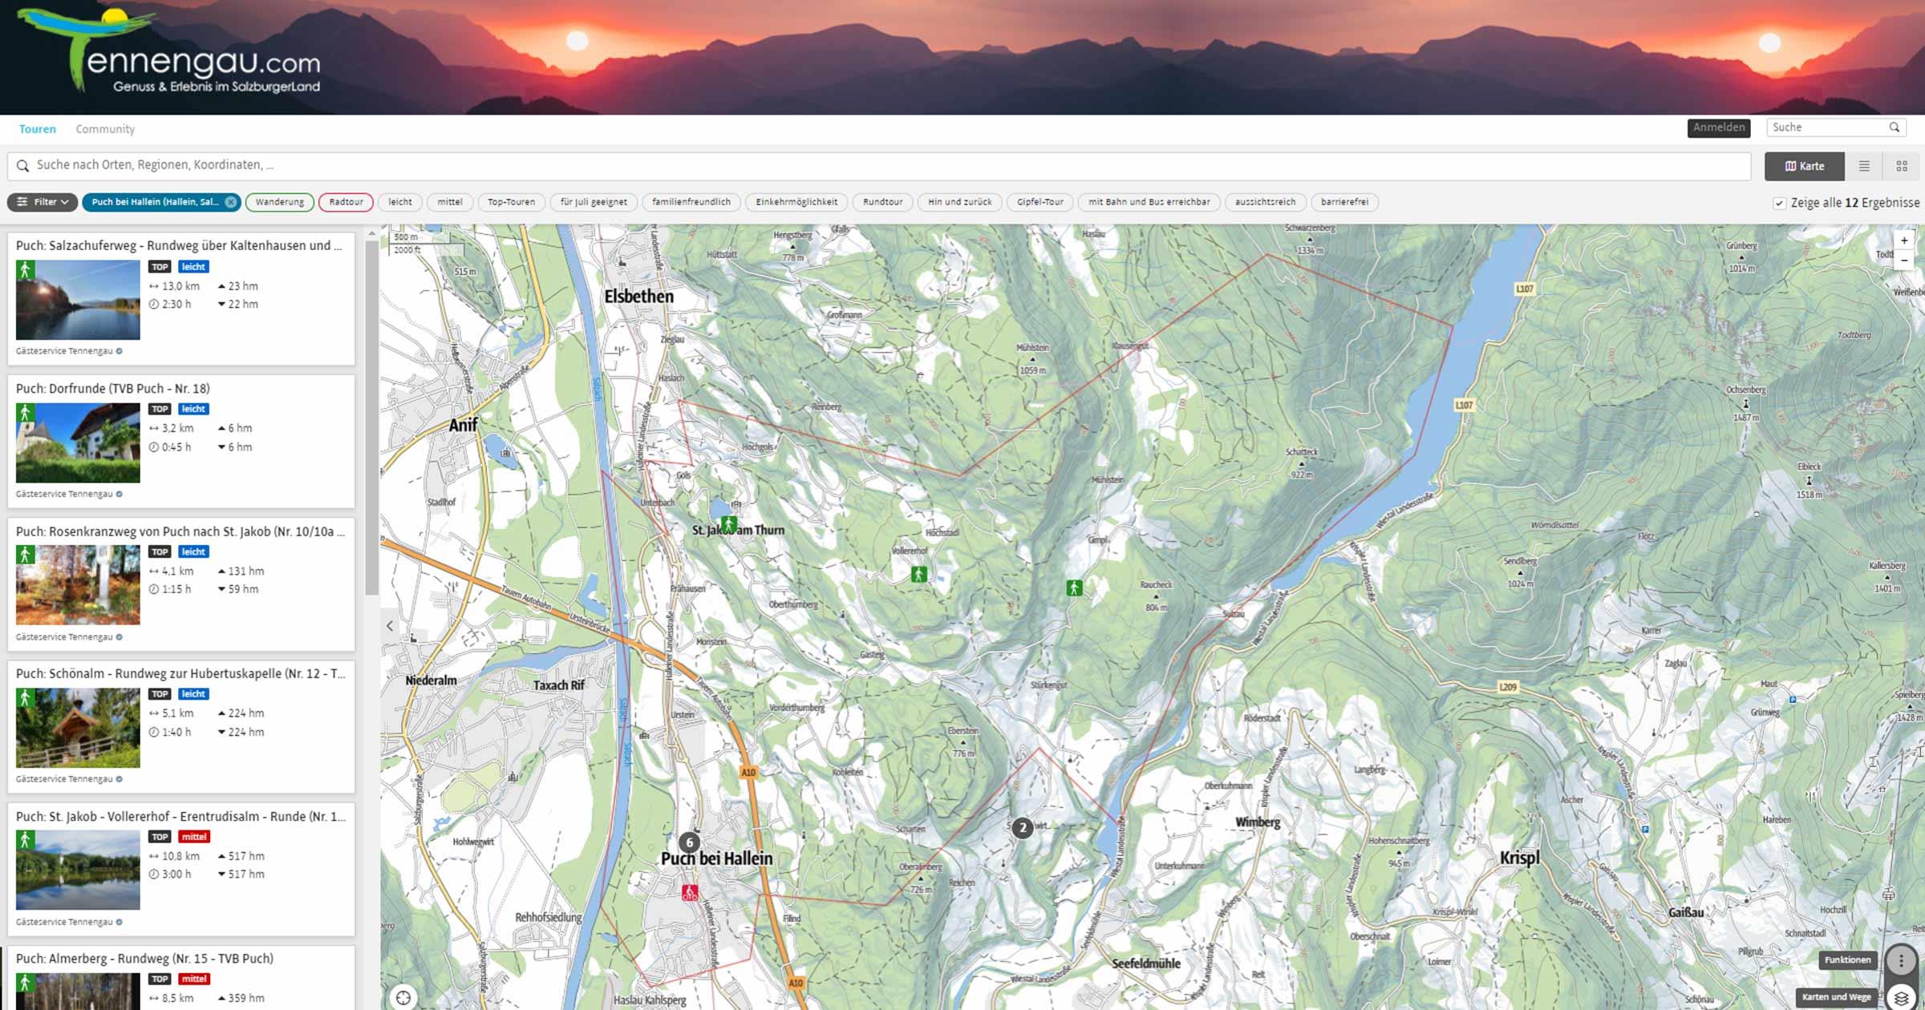Select the Karte view button

[1805, 166]
